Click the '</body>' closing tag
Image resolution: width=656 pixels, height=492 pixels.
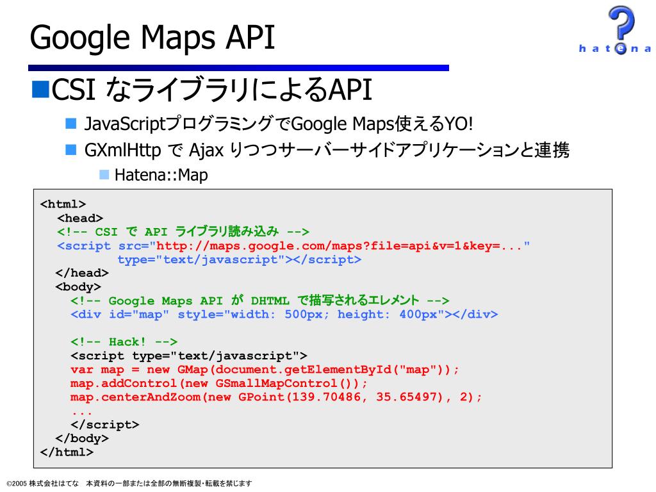82,438
